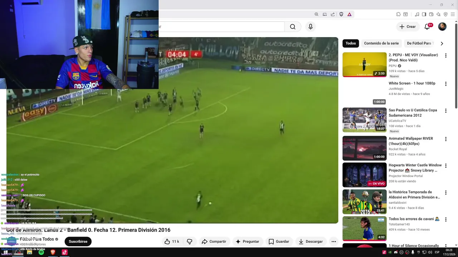Open the Rocket Royal channel link
The height and width of the screenshot is (257, 458).
[398, 149]
